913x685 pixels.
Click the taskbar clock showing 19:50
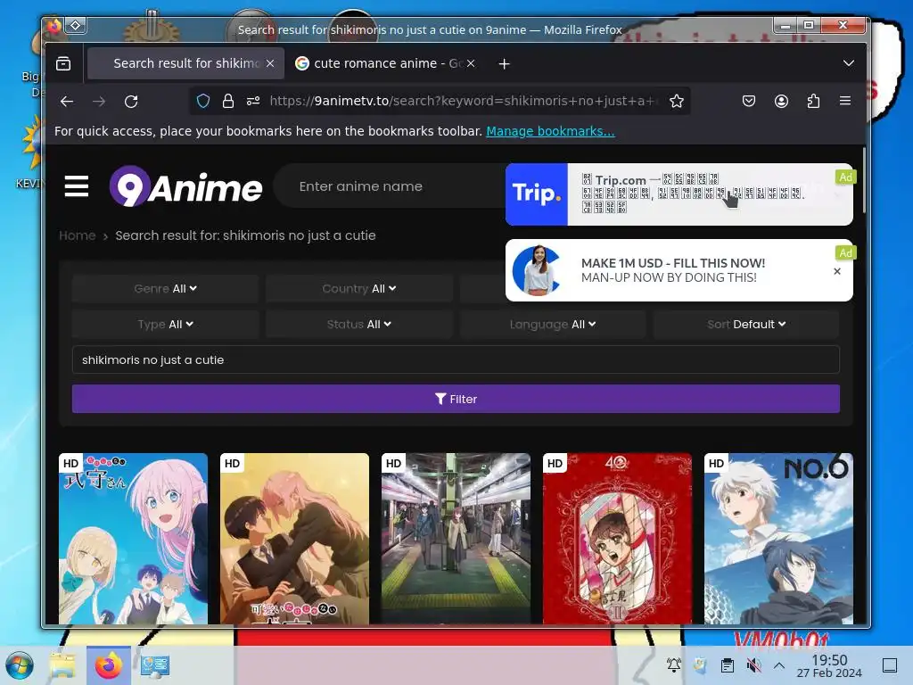pyautogui.click(x=829, y=665)
